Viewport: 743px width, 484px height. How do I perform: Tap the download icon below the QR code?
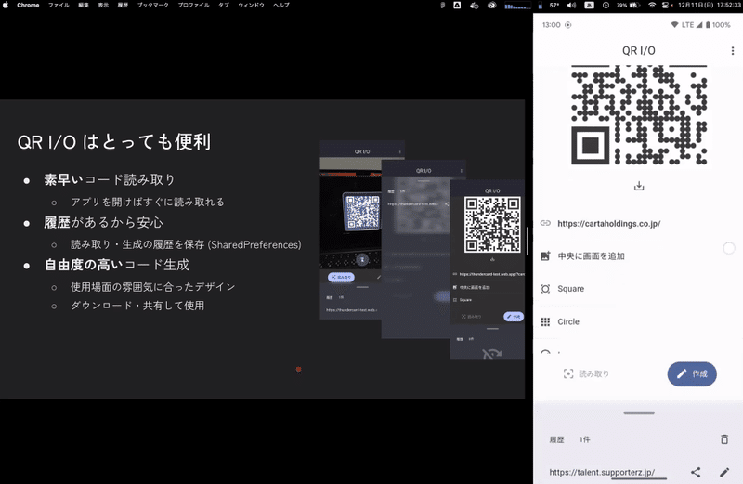coord(639,186)
